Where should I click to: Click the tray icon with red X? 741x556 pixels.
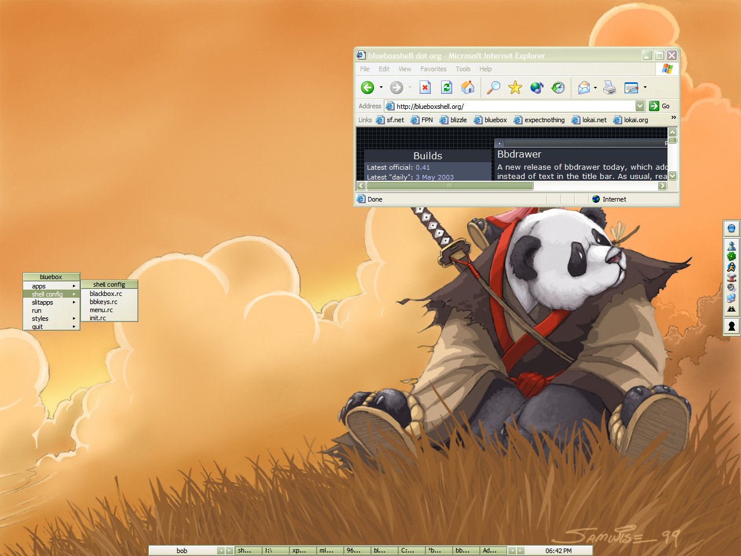tap(731, 277)
